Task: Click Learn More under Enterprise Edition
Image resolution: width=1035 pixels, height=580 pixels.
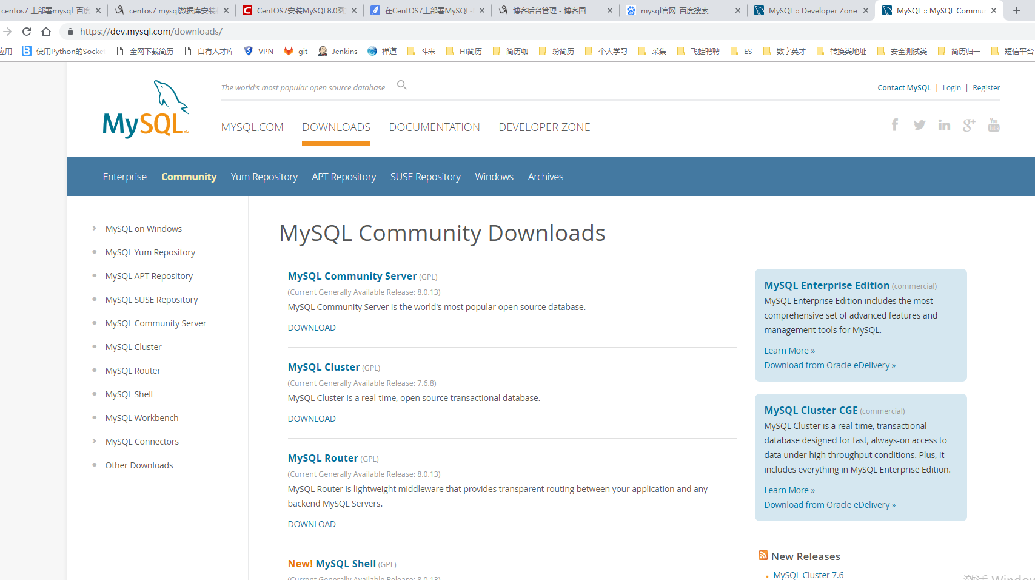Action: [x=789, y=351]
